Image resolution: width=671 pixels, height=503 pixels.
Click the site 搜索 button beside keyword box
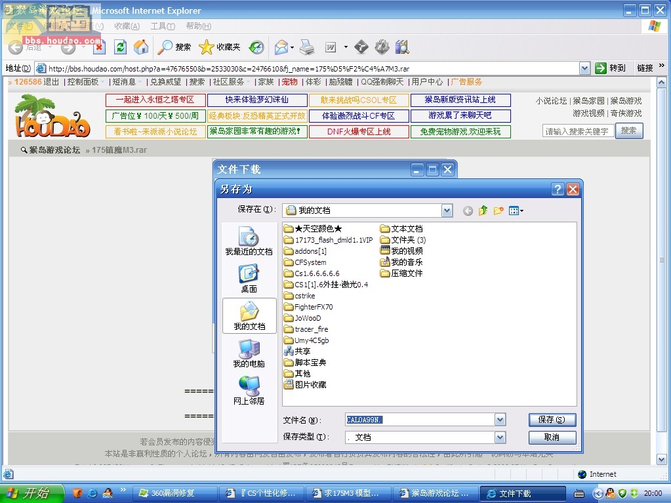(x=628, y=131)
